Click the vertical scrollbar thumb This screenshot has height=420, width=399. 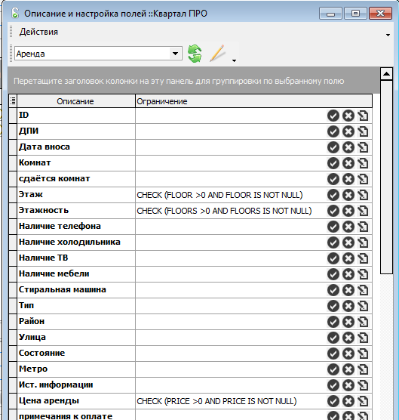[386, 177]
